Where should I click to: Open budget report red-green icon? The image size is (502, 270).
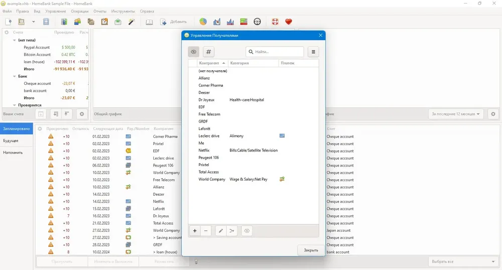pyautogui.click(x=243, y=22)
